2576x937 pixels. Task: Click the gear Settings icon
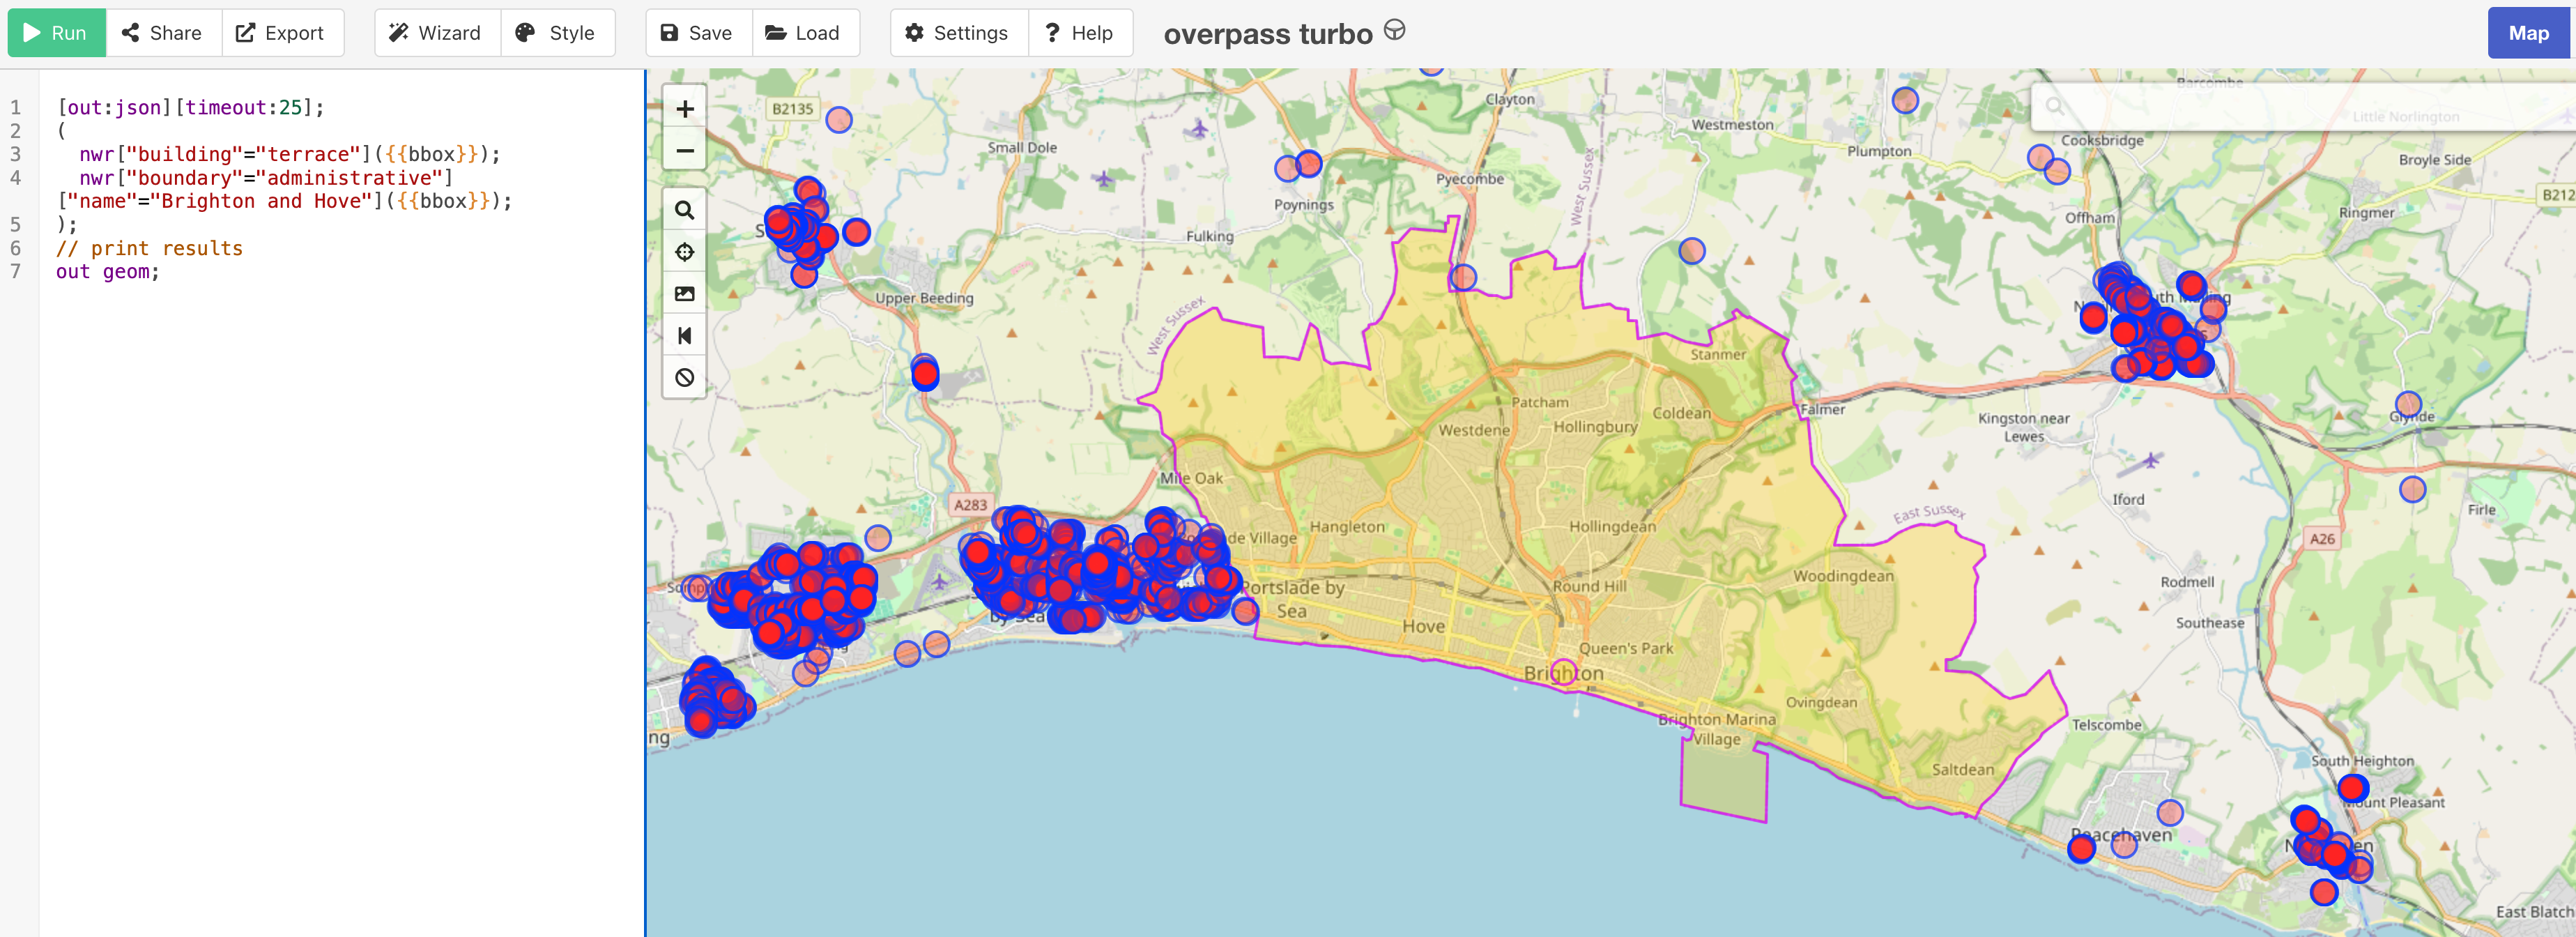914,33
